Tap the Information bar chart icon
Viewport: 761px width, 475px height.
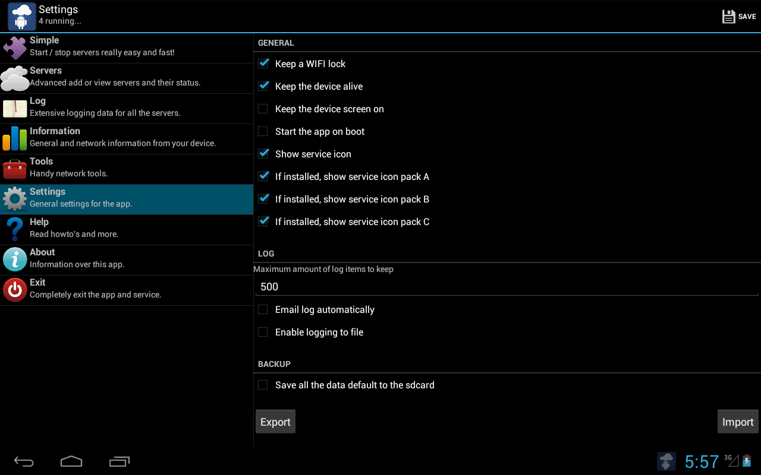coord(14,139)
